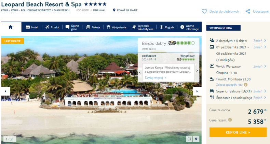Screen dimensions: 270x144
Task: Change number of travelers via Zmień
Action: click(x=260, y=41)
